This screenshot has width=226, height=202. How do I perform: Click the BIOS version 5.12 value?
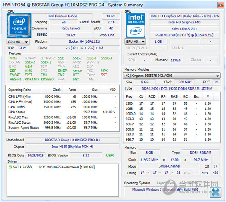pos(86,156)
